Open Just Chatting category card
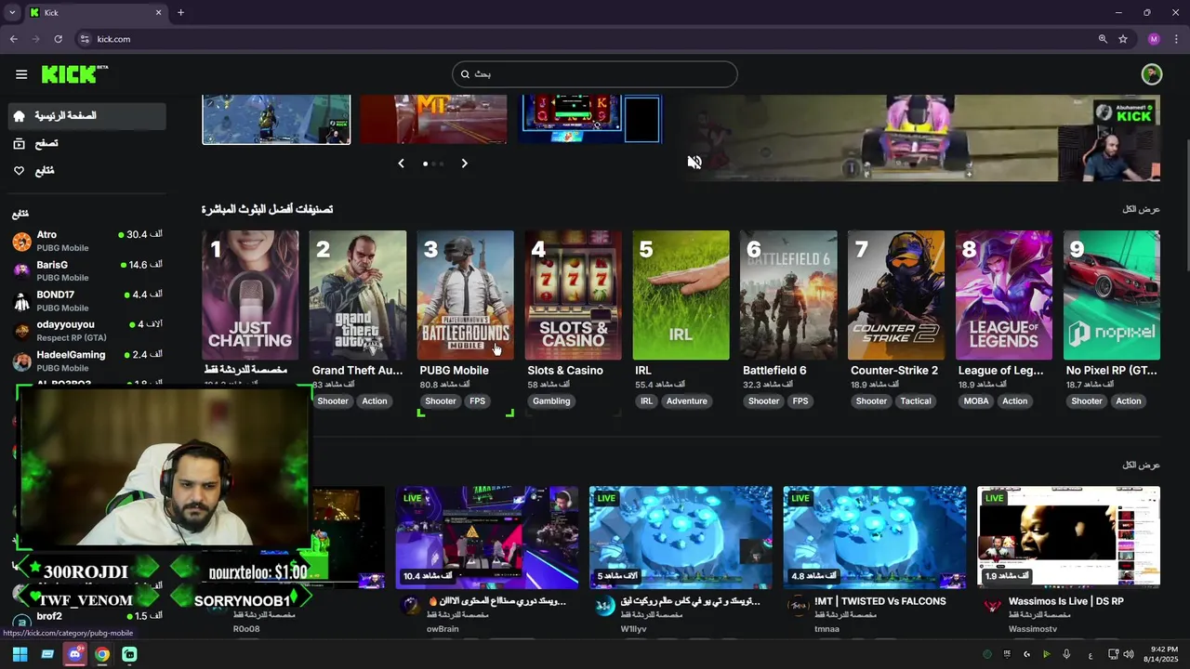 [250, 295]
